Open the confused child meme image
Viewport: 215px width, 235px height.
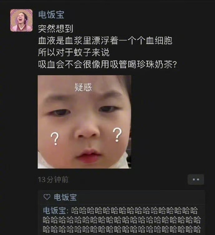(84, 122)
